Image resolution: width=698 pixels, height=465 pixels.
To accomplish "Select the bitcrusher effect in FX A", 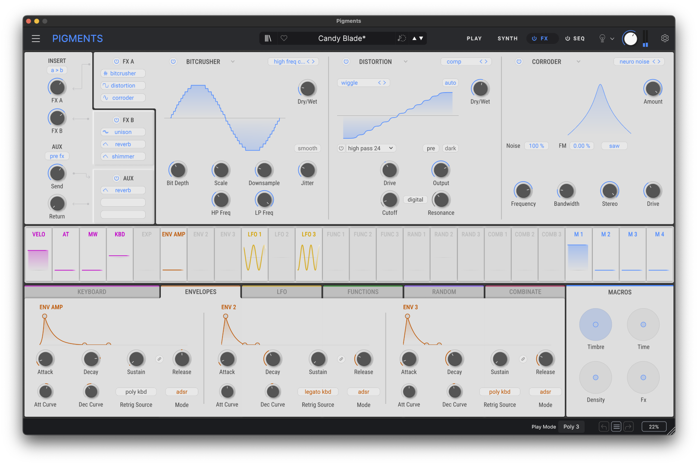I will [x=122, y=73].
